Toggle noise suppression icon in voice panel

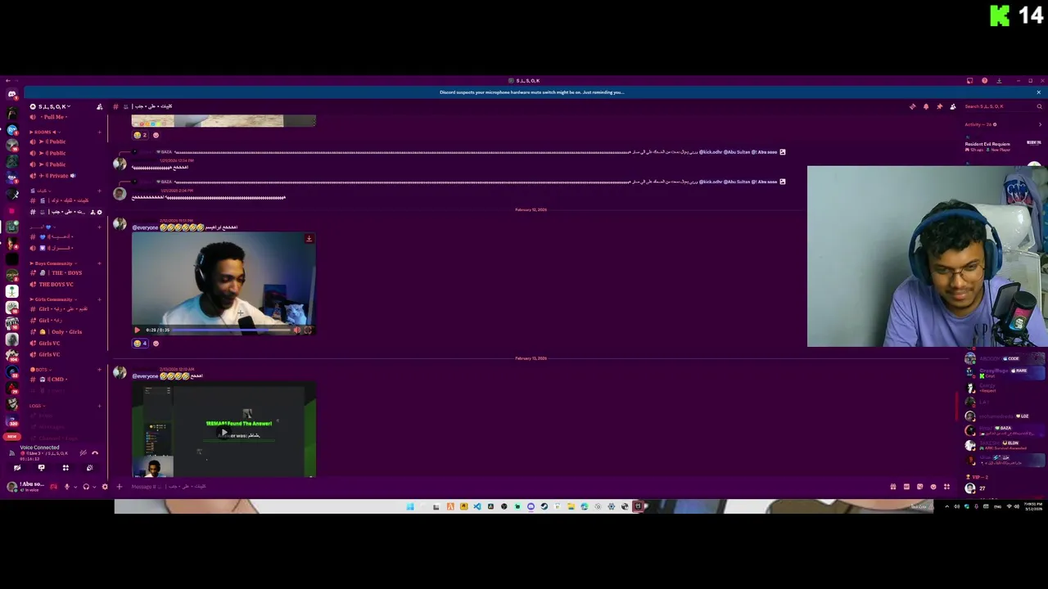click(83, 452)
